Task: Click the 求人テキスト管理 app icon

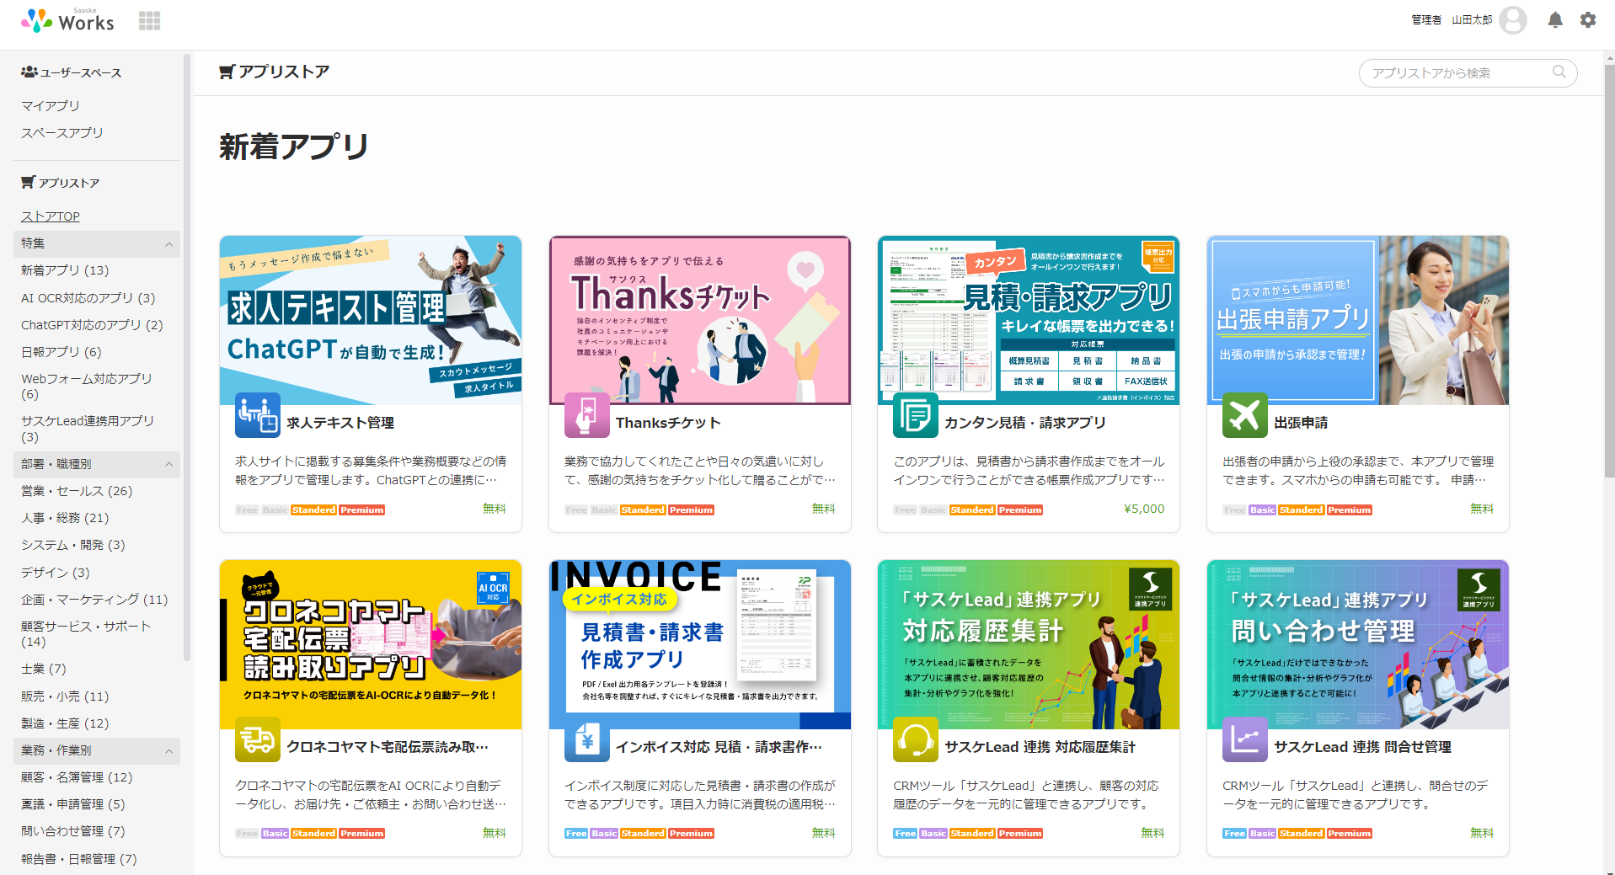Action: (258, 415)
